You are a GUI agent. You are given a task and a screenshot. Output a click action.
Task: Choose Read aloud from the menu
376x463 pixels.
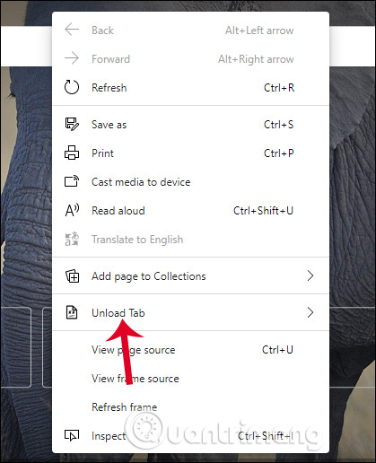(x=191, y=211)
